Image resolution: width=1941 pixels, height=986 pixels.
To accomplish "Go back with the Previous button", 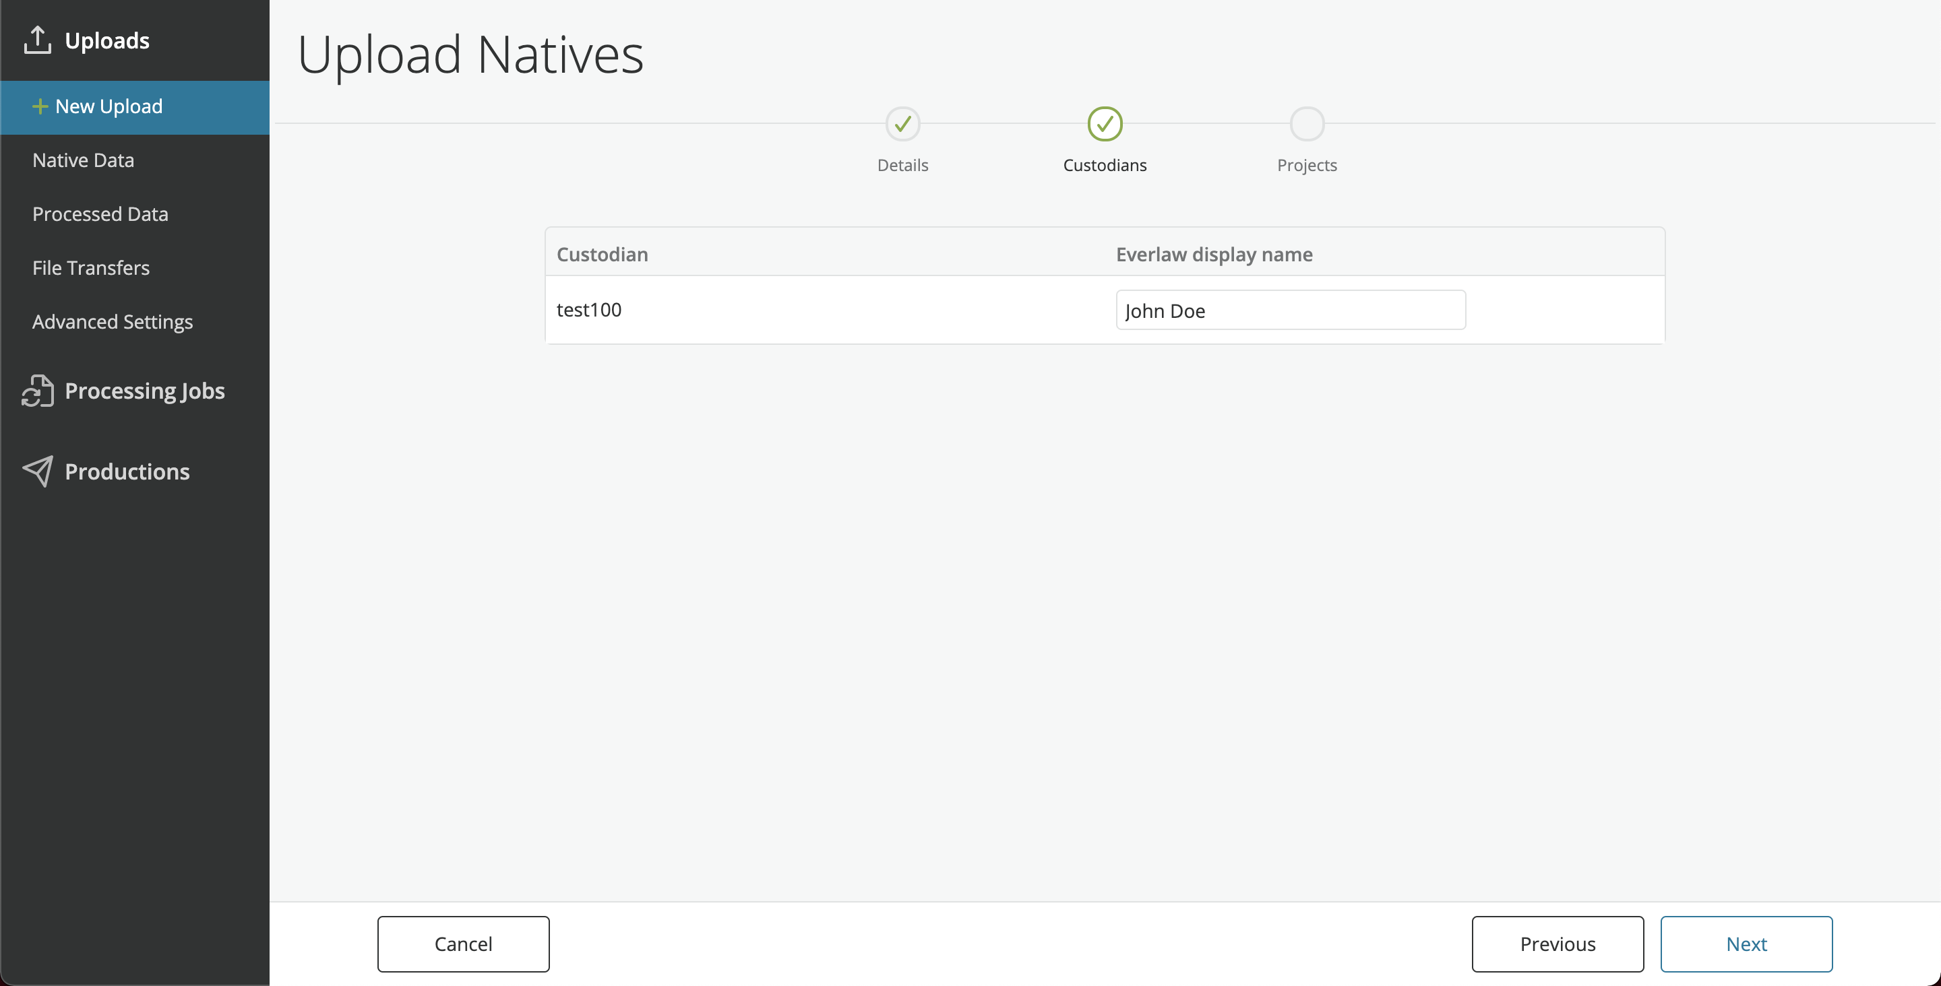I will coord(1558,944).
